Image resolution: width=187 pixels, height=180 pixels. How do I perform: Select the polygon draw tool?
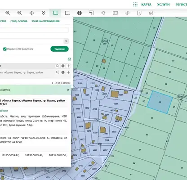coord(103,13)
